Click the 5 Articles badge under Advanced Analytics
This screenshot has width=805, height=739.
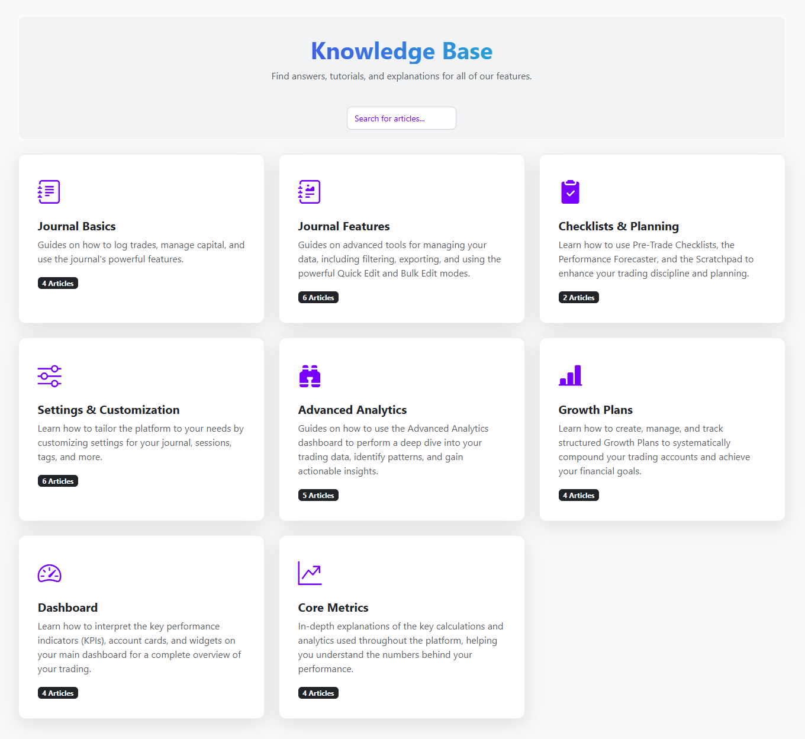coord(318,494)
